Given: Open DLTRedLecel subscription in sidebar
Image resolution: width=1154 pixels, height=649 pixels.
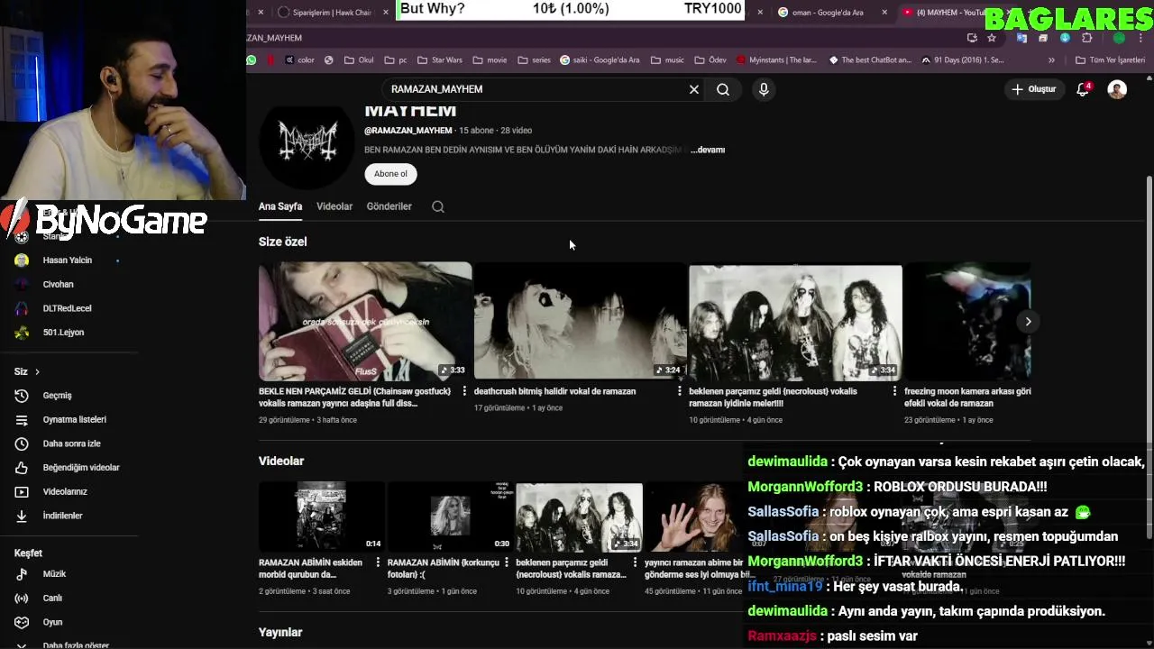Looking at the screenshot, I should 68,308.
